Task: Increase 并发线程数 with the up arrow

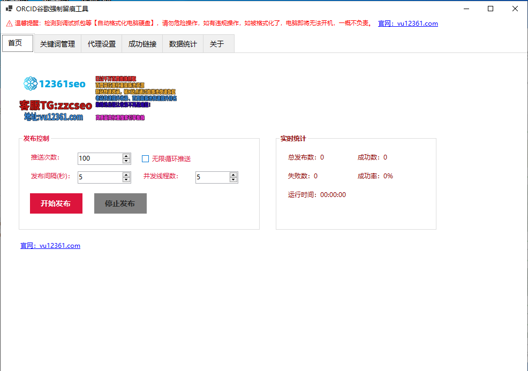Action: 233,175
